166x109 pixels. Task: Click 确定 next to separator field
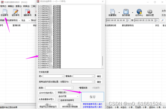99,82
